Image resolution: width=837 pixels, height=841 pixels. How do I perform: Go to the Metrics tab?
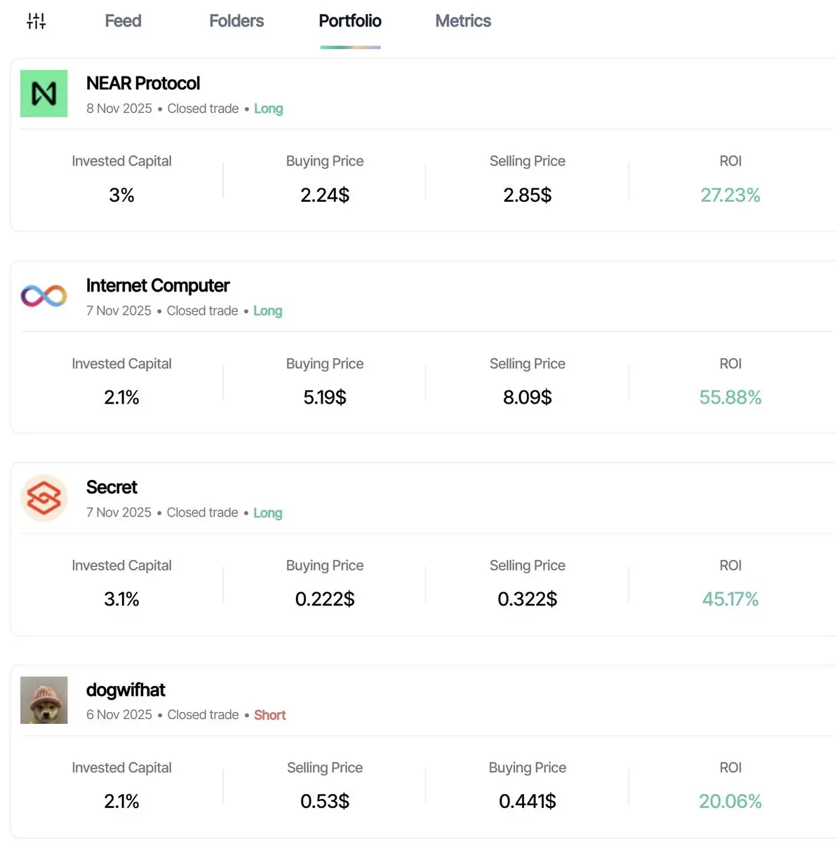pos(463,21)
